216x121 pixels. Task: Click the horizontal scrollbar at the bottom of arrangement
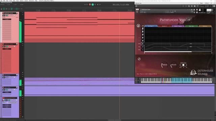115,120
